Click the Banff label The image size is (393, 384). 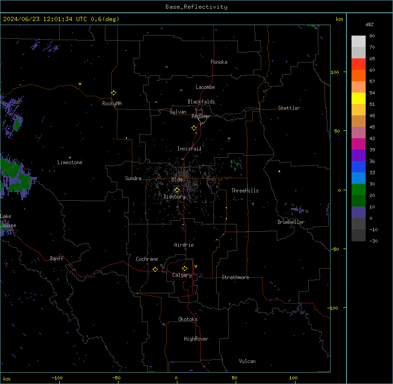pyautogui.click(x=57, y=259)
